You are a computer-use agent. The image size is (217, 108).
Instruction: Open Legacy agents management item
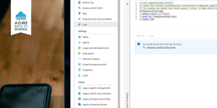click(96, 88)
